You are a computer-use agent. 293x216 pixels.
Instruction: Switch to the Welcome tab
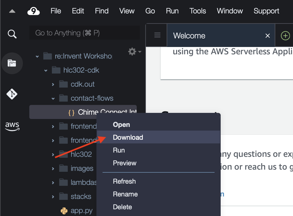pyautogui.click(x=221, y=35)
